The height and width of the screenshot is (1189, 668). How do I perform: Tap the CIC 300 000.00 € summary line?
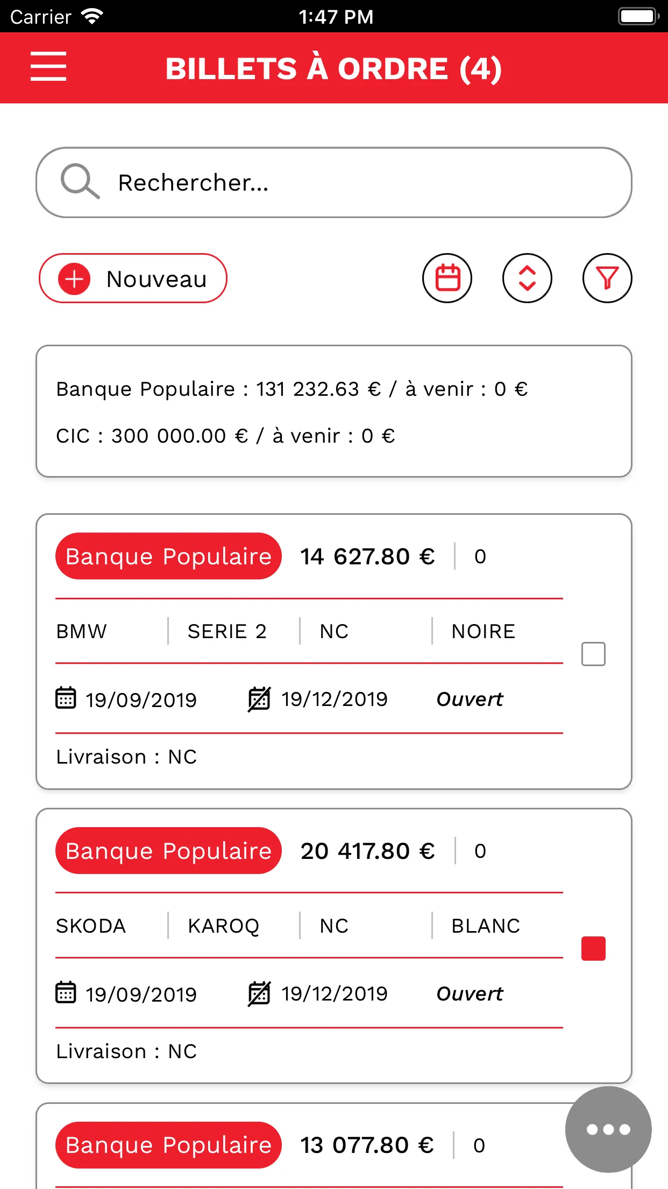click(x=225, y=436)
